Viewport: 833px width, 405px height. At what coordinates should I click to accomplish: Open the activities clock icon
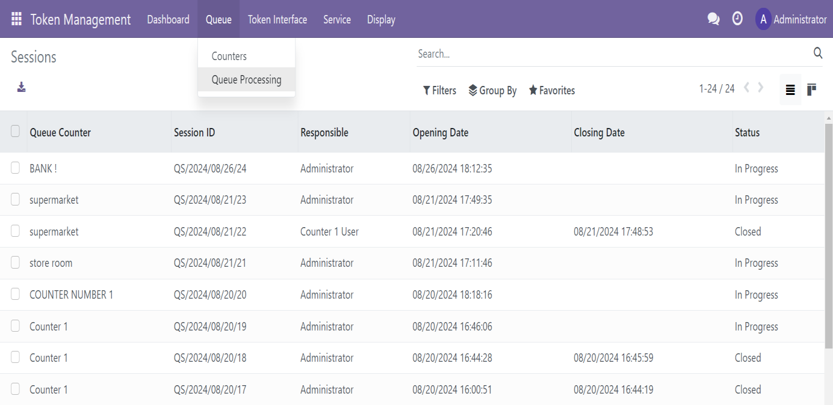point(737,19)
